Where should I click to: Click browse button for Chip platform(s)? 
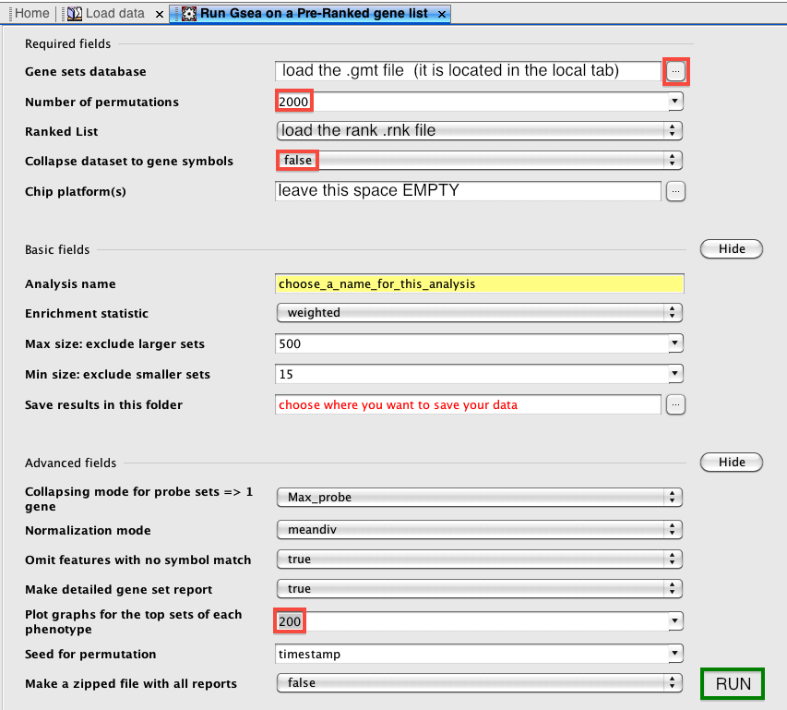675,191
